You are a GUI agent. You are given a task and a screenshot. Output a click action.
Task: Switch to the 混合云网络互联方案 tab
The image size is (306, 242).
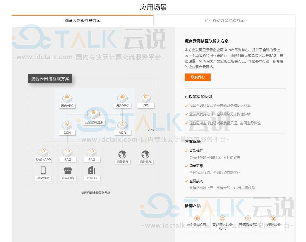point(83,20)
